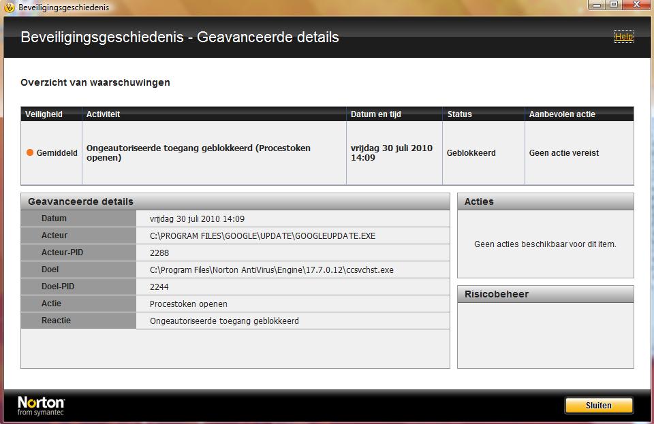The height and width of the screenshot is (424, 654).
Task: Click the Status column header
Action: [x=484, y=114]
